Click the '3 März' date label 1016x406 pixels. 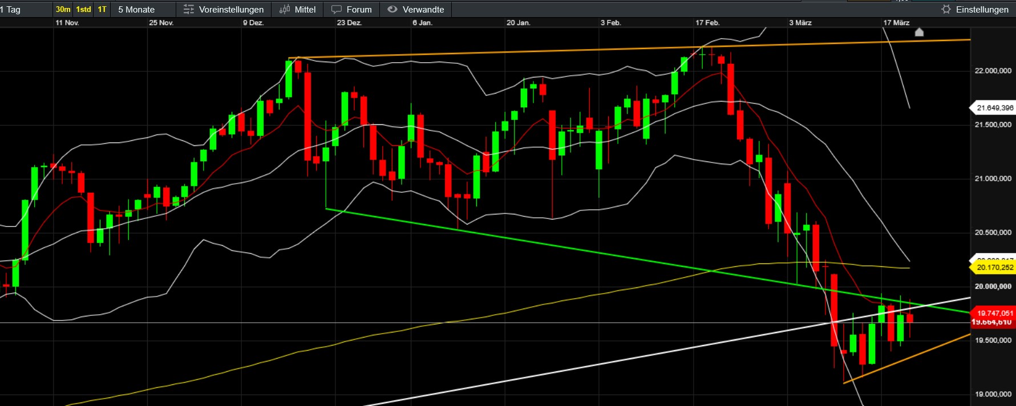(800, 23)
